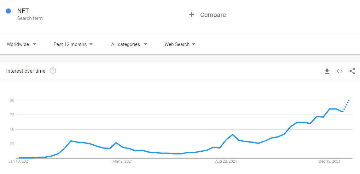Click the plus icon beside Compare
The width and height of the screenshot is (360, 174).
pyautogui.click(x=191, y=15)
